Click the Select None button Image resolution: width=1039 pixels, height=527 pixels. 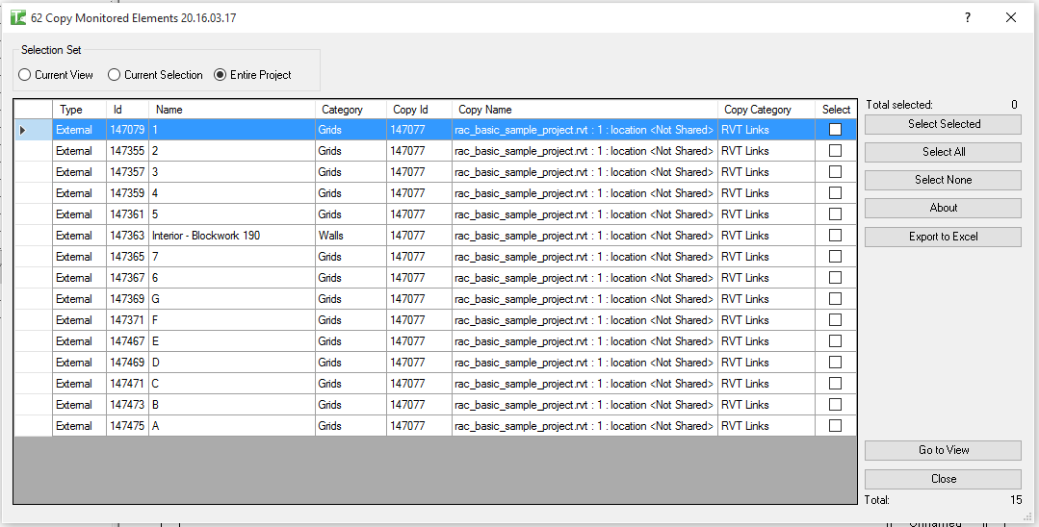[943, 180]
